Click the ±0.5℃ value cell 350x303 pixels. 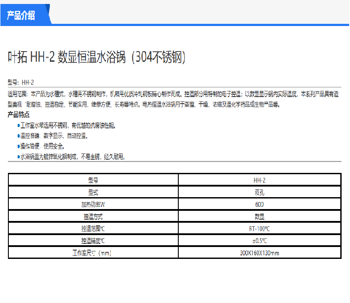[x=260, y=240]
